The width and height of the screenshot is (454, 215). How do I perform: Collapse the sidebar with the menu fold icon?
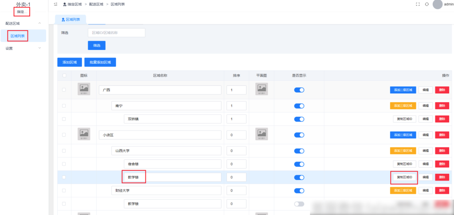pos(55,4)
